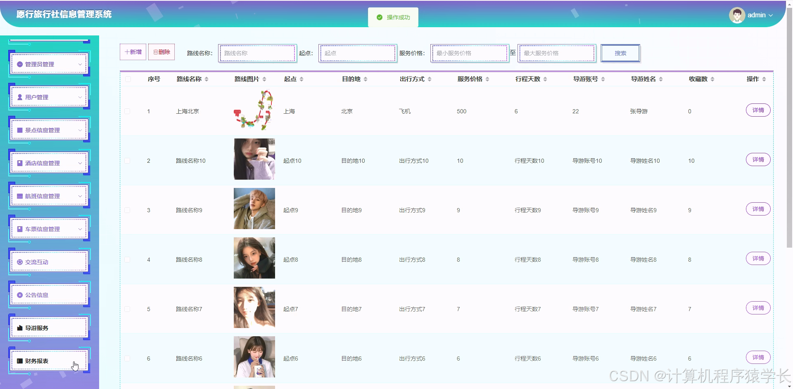This screenshot has width=793, height=389.
Task: Click the 愿行旅行社信息管理系统 title
Action: (x=64, y=14)
